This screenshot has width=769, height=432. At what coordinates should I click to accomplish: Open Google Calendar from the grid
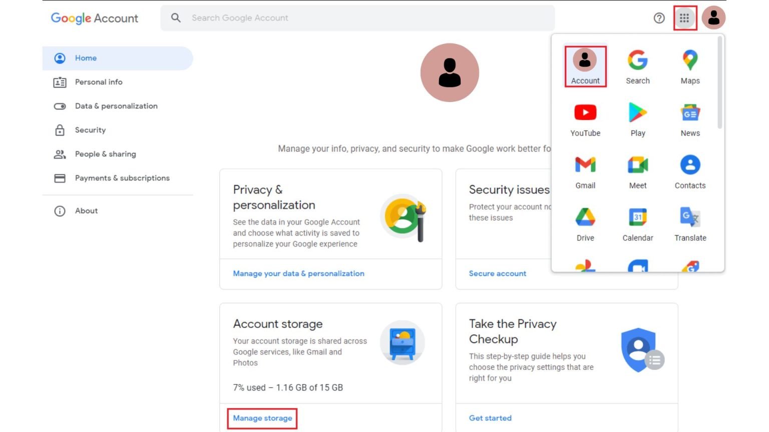637,222
